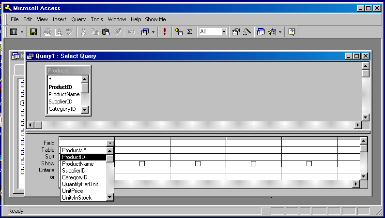Image resolution: width=385 pixels, height=218 pixels.
Task: Choose Products.* from the field list
Action: point(83,150)
